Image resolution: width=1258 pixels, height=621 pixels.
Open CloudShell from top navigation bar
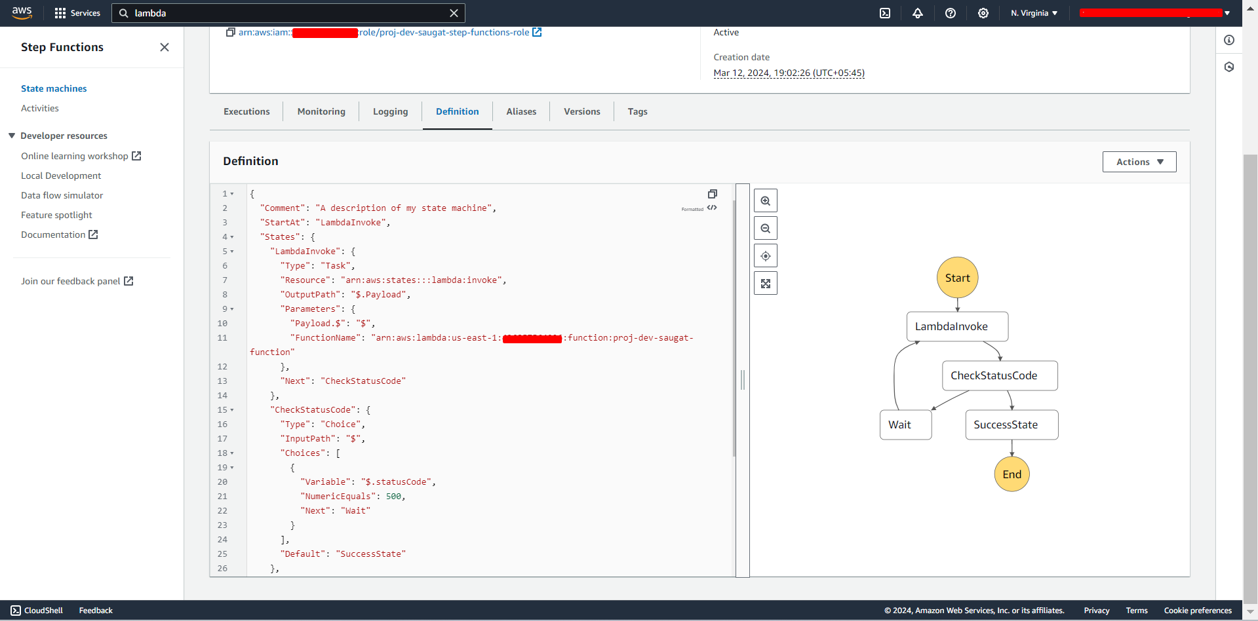[885, 13]
